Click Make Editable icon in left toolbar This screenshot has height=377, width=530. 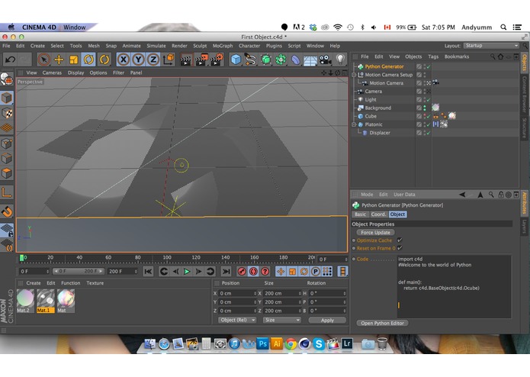(x=6, y=79)
